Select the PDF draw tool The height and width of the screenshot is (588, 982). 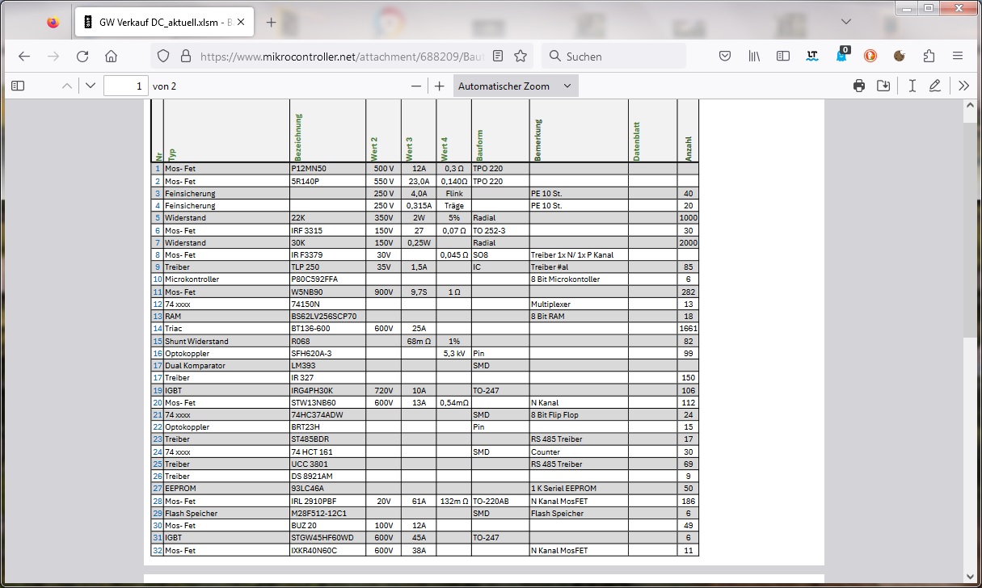click(935, 86)
